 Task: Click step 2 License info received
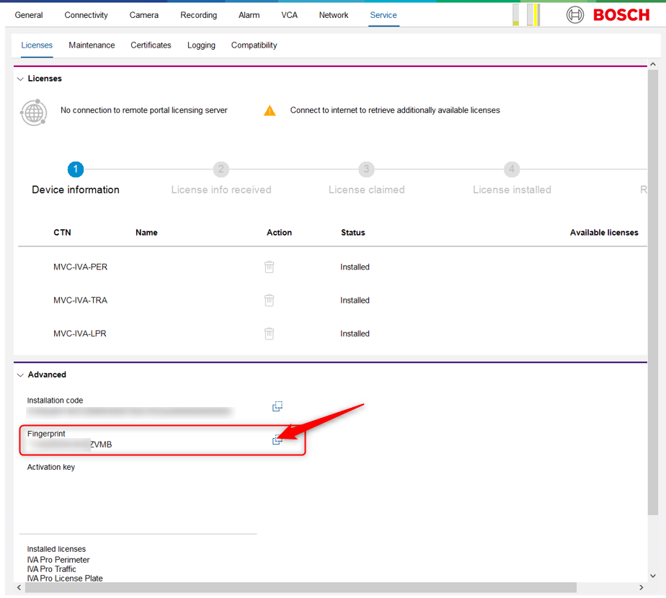pos(221,170)
